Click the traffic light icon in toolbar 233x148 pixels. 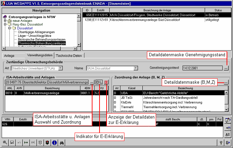47,143
